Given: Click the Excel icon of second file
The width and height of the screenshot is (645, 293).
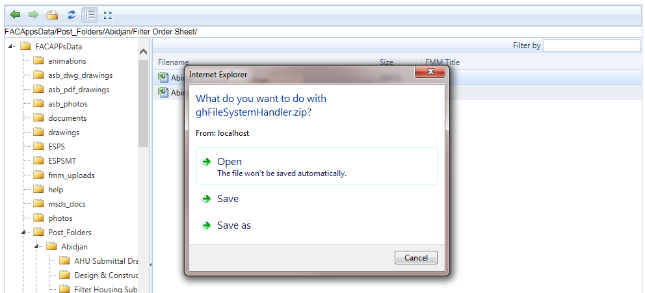Looking at the screenshot, I should (x=163, y=93).
